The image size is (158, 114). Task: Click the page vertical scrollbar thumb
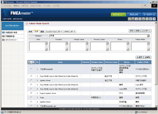click(156, 54)
